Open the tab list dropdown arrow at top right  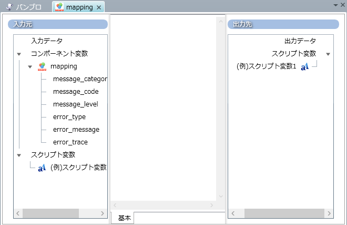[335, 4]
